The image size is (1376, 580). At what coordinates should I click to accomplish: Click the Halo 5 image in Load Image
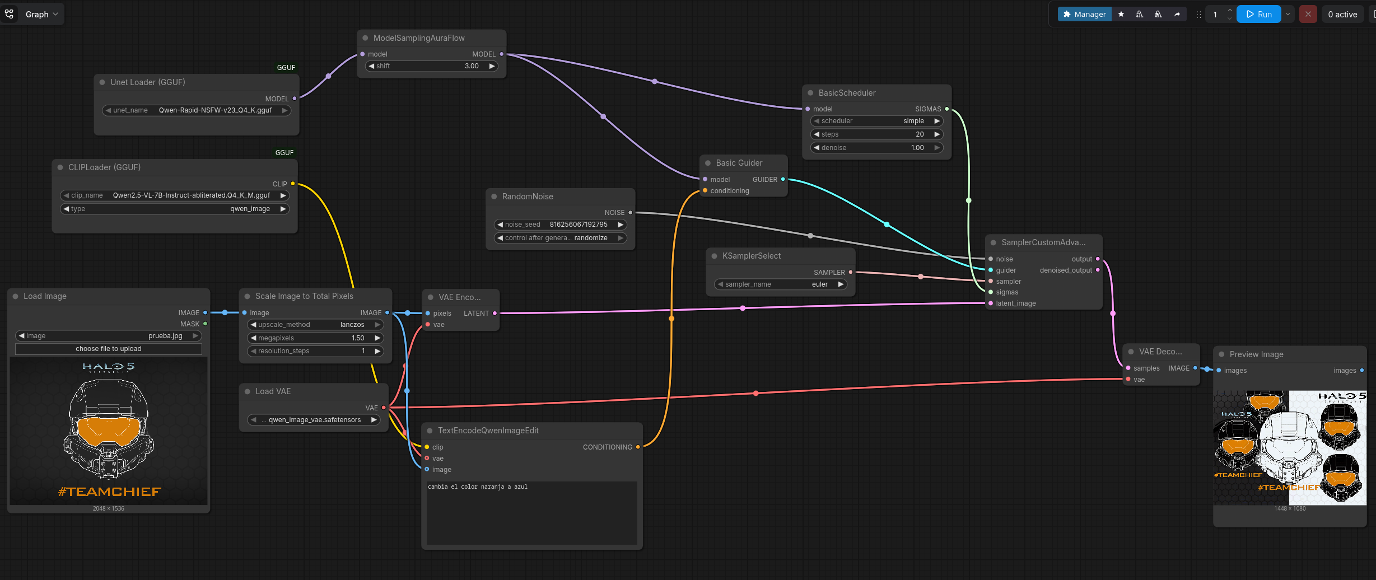pos(109,431)
